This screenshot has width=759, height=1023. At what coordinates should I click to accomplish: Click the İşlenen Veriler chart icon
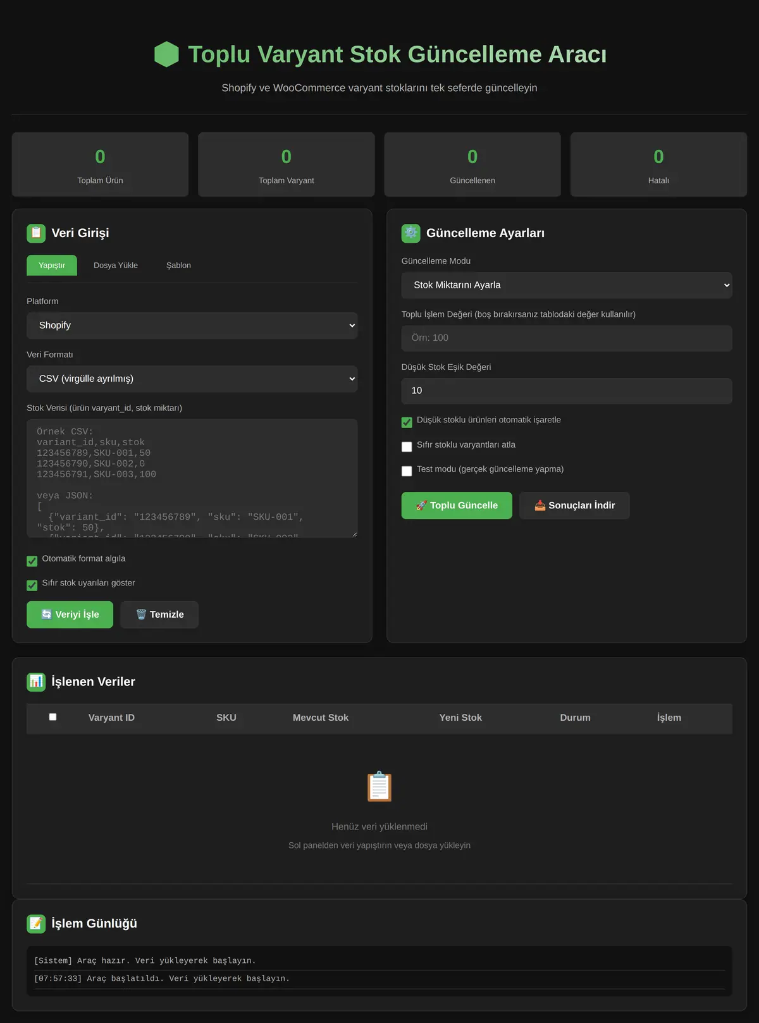coord(36,682)
